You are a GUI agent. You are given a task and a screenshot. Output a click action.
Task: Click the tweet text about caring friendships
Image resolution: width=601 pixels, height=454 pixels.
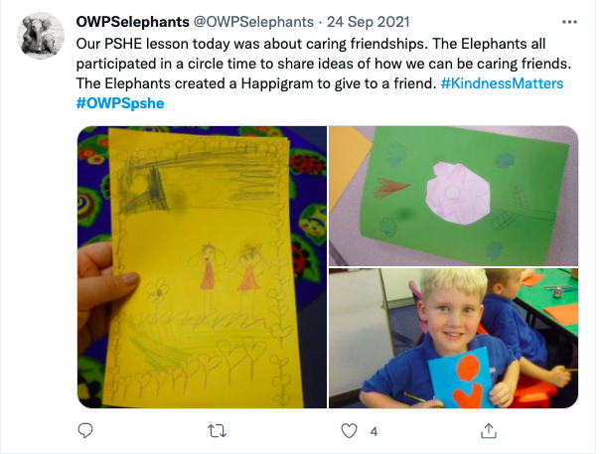(324, 64)
